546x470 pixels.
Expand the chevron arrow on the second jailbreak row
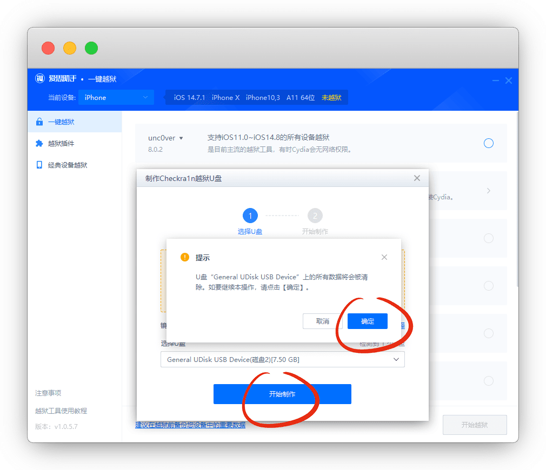(489, 191)
